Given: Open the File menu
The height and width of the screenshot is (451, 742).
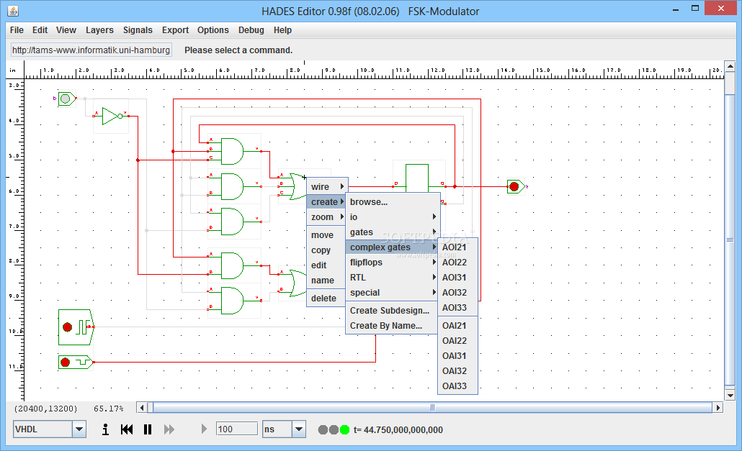Looking at the screenshot, I should click(17, 29).
